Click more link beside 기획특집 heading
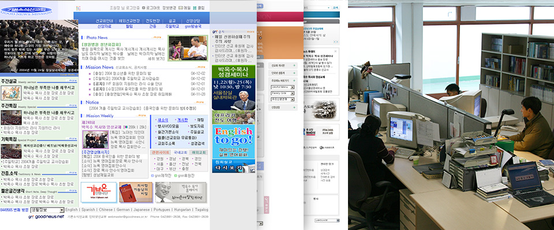 point(72,140)
